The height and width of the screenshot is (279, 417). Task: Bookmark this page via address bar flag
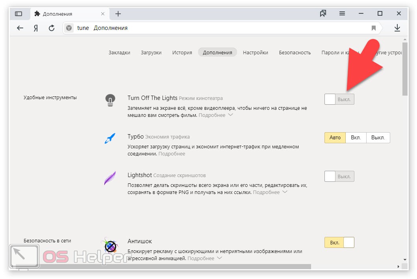(x=374, y=28)
